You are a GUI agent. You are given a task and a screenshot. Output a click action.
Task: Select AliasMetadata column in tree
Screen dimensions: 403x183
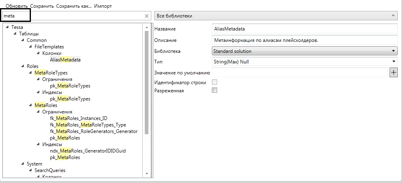click(65, 60)
